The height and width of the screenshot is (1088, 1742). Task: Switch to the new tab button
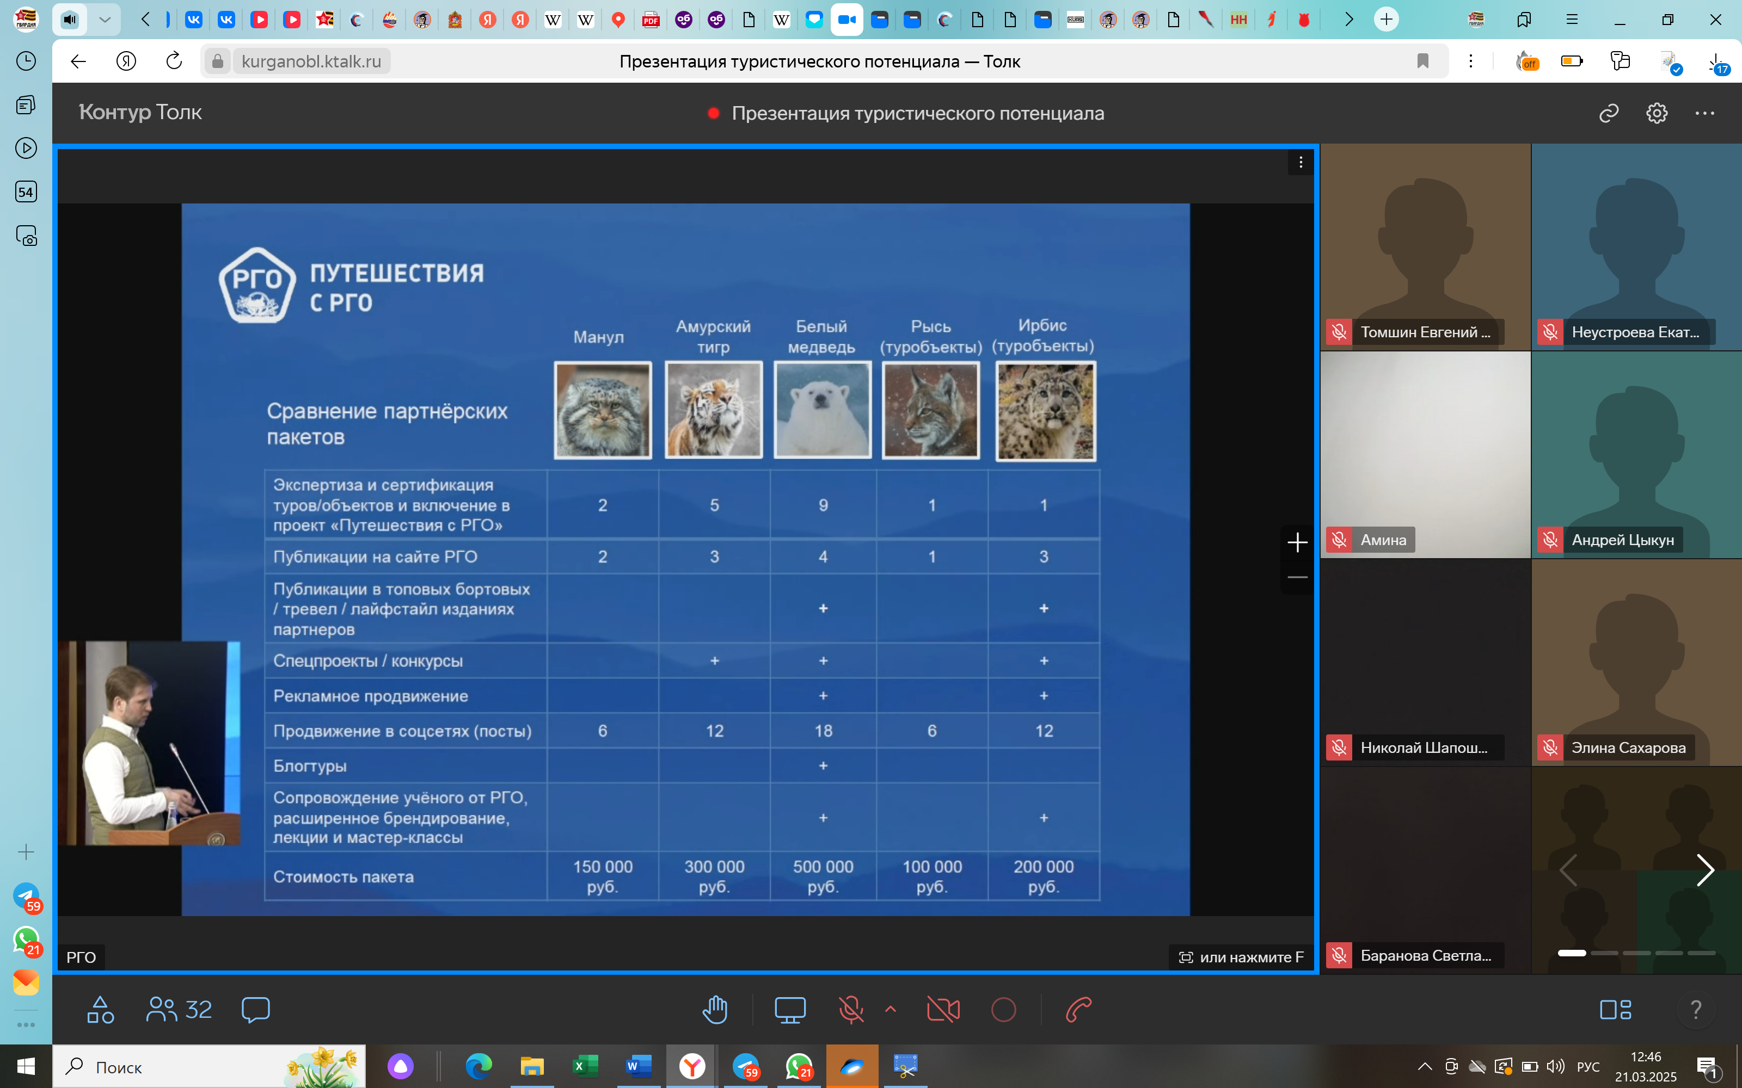point(1385,20)
